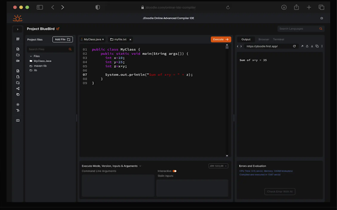Viewport: 337px width, 210px height.
Task: Collapse the Files tree node
Action: (31, 56)
